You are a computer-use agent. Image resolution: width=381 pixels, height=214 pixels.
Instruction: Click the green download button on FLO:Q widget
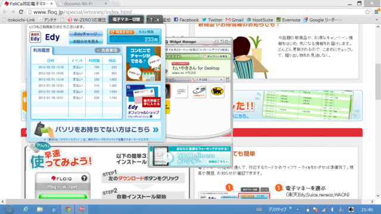tap(63, 196)
